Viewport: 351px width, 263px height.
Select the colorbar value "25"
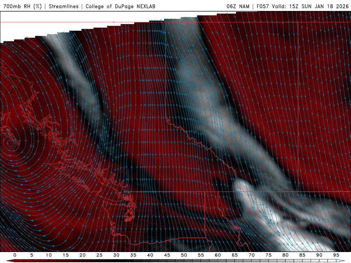click(100, 255)
